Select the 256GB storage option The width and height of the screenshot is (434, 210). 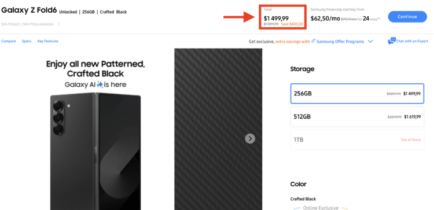357,94
